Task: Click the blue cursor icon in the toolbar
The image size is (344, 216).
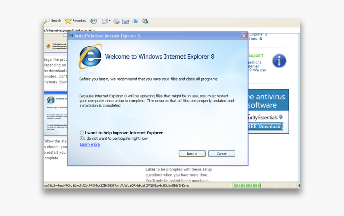Action: pos(135,21)
